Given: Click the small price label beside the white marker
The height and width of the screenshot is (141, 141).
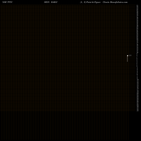Looking at the screenshot, I should (130, 56).
